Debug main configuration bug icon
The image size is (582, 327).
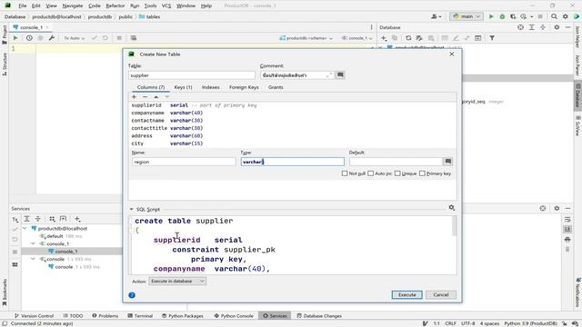click(502, 16)
